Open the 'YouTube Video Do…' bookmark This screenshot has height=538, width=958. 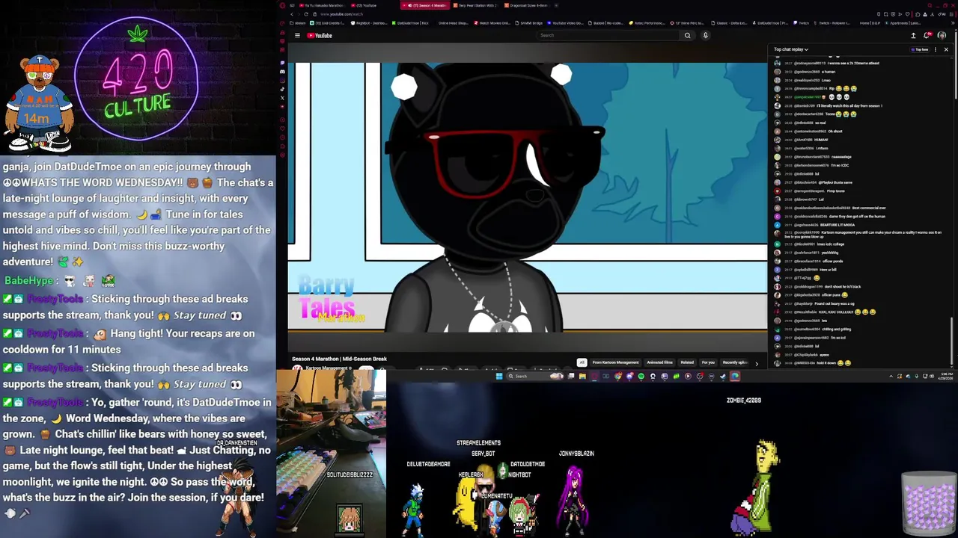[565, 23]
